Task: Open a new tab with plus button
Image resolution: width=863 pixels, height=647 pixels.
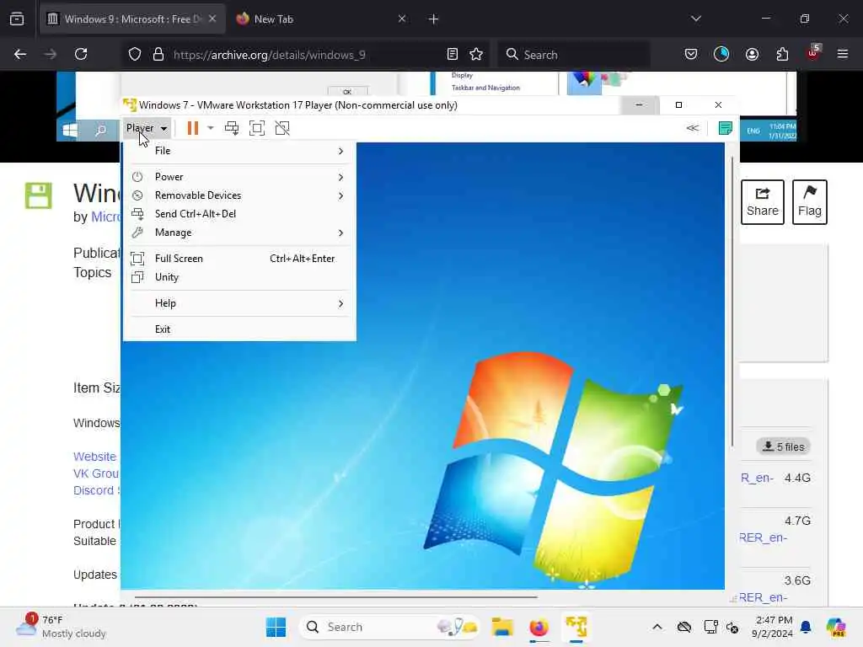Action: (434, 19)
